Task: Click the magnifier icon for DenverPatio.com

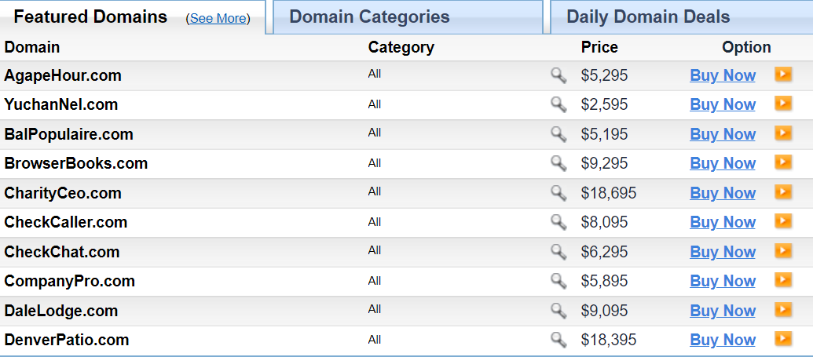Action: tap(558, 340)
